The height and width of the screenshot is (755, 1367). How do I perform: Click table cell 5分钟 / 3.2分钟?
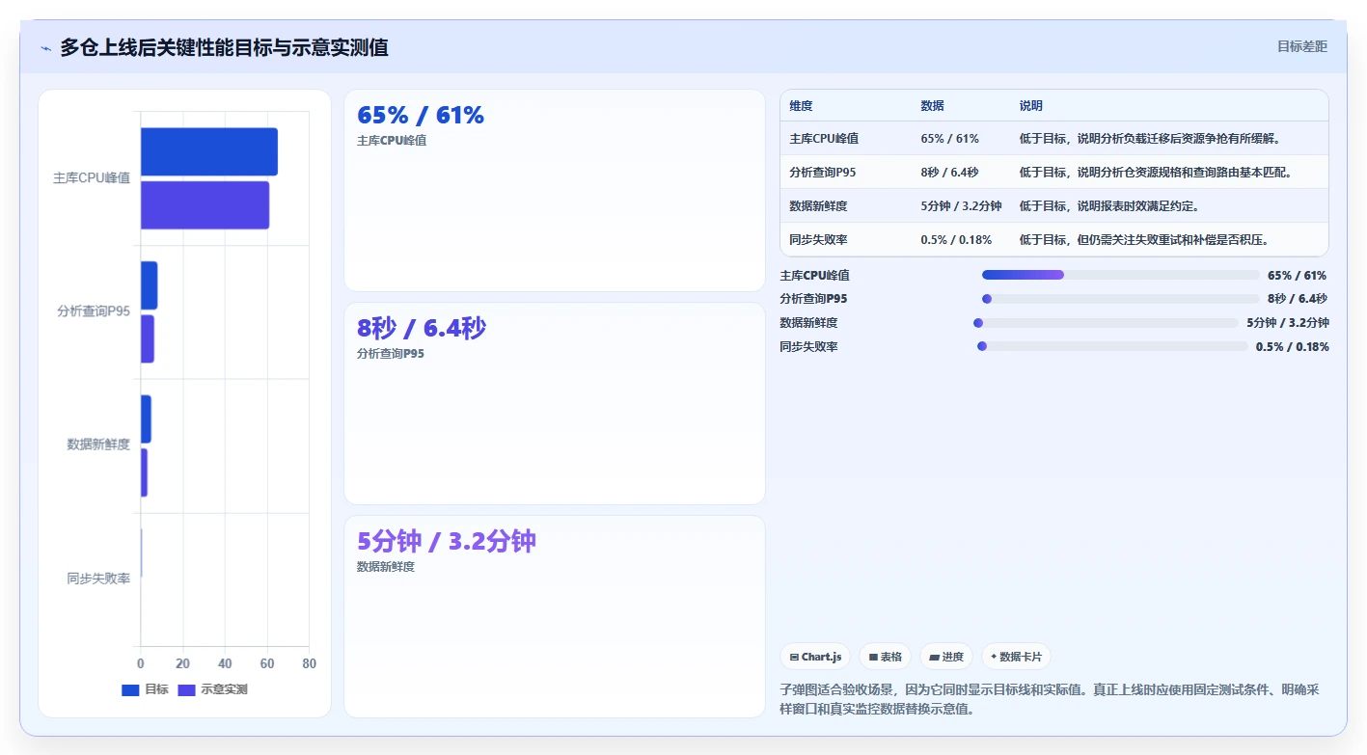pyautogui.click(x=962, y=206)
